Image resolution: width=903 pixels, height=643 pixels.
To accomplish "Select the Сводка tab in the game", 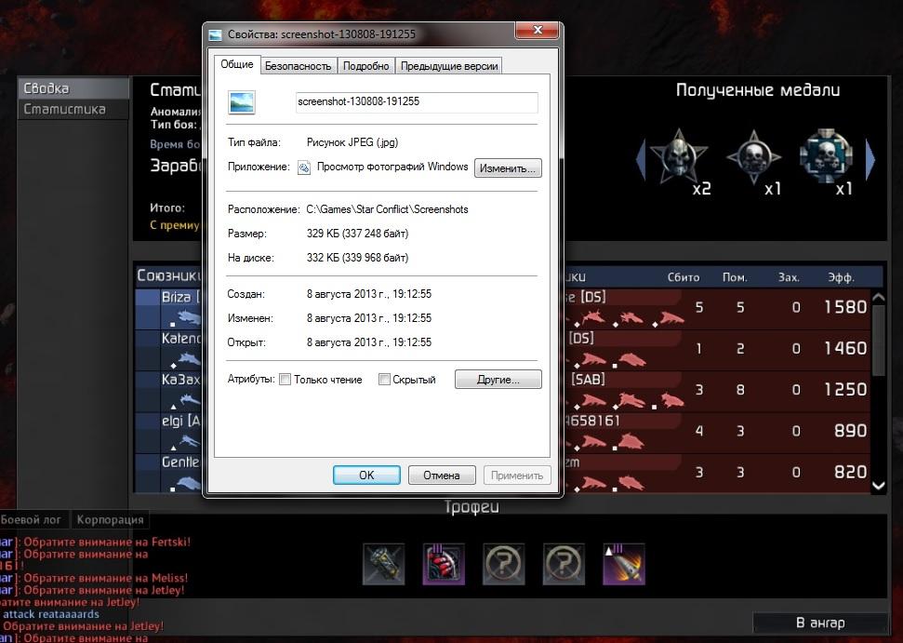I will [73, 88].
